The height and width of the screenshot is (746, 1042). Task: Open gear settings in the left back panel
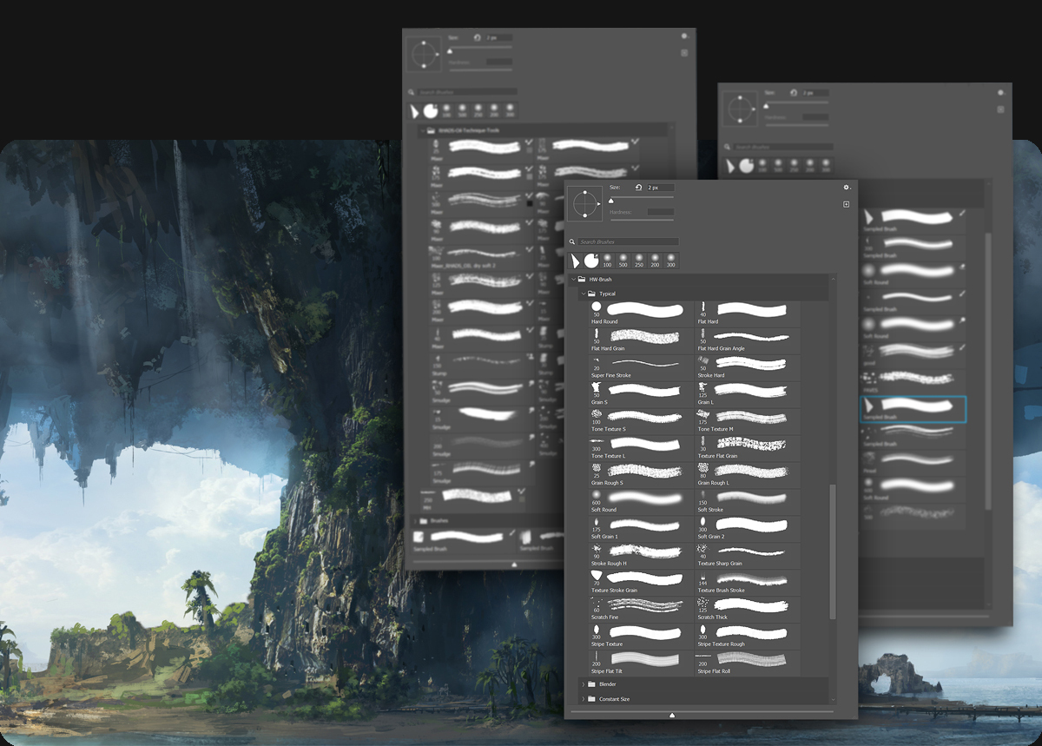(685, 36)
